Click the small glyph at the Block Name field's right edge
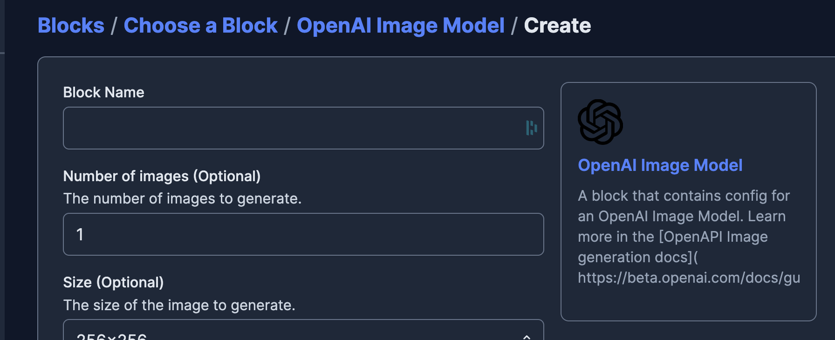This screenshot has height=340, width=835. [x=531, y=128]
